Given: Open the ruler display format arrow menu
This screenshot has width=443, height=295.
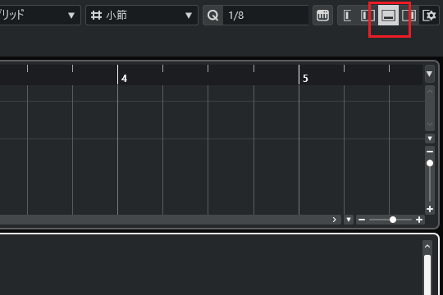Looking at the screenshot, I should [429, 74].
